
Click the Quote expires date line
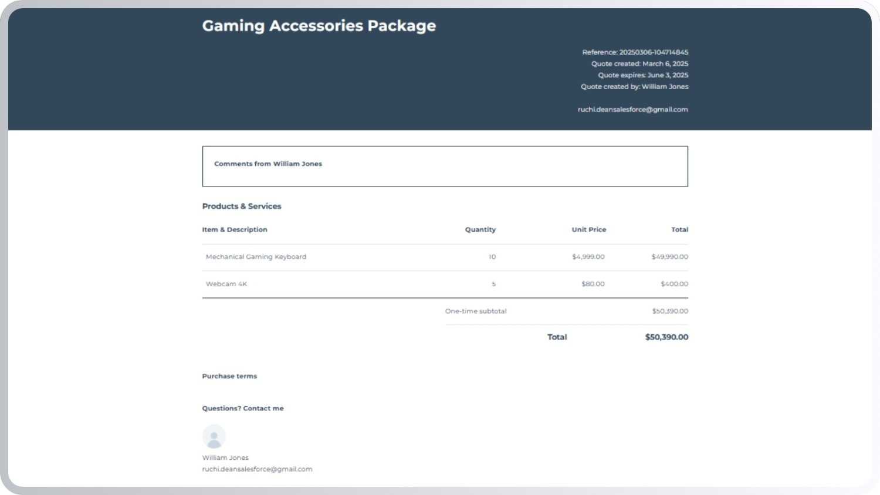(643, 75)
